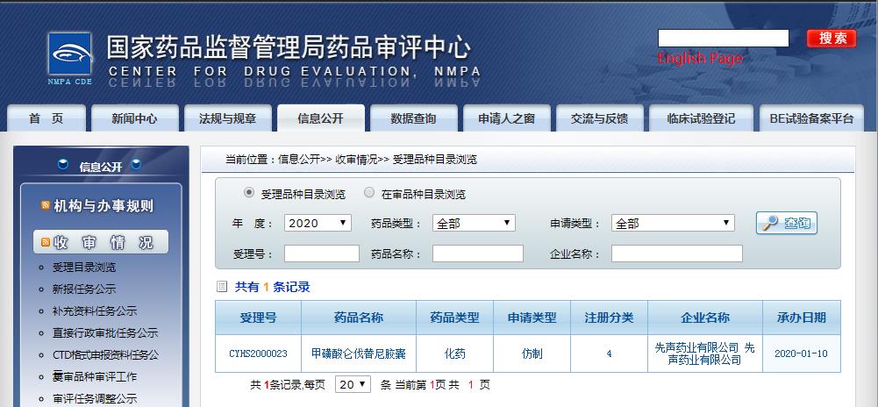This screenshot has width=878, height=407.
Task: Click RSS icon beside 收审情况
Action: [x=46, y=242]
